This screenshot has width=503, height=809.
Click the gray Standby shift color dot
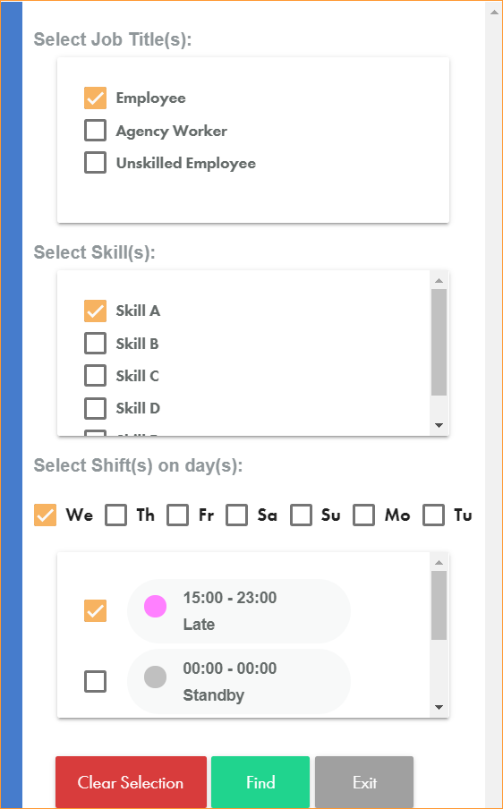(x=155, y=677)
